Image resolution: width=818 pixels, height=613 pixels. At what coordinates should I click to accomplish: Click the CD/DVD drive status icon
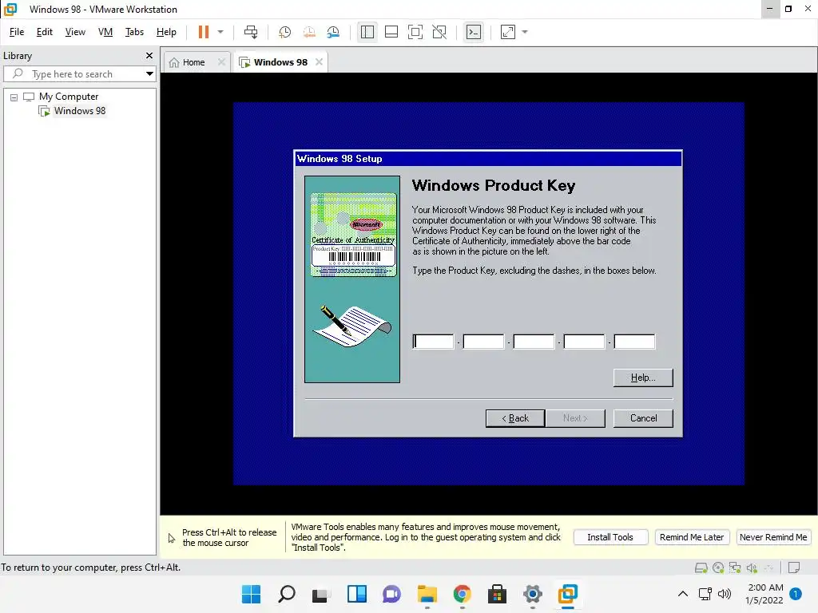tap(718, 568)
